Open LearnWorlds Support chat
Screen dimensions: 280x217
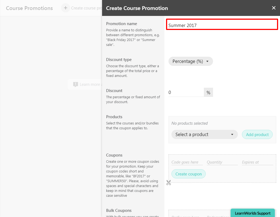[x=252, y=213]
